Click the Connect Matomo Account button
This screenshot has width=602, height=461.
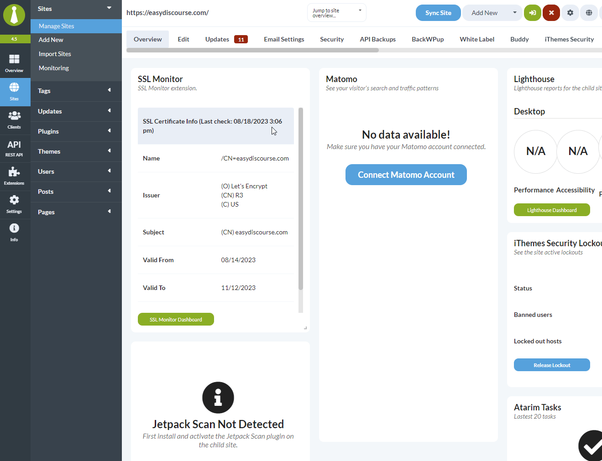tap(406, 175)
